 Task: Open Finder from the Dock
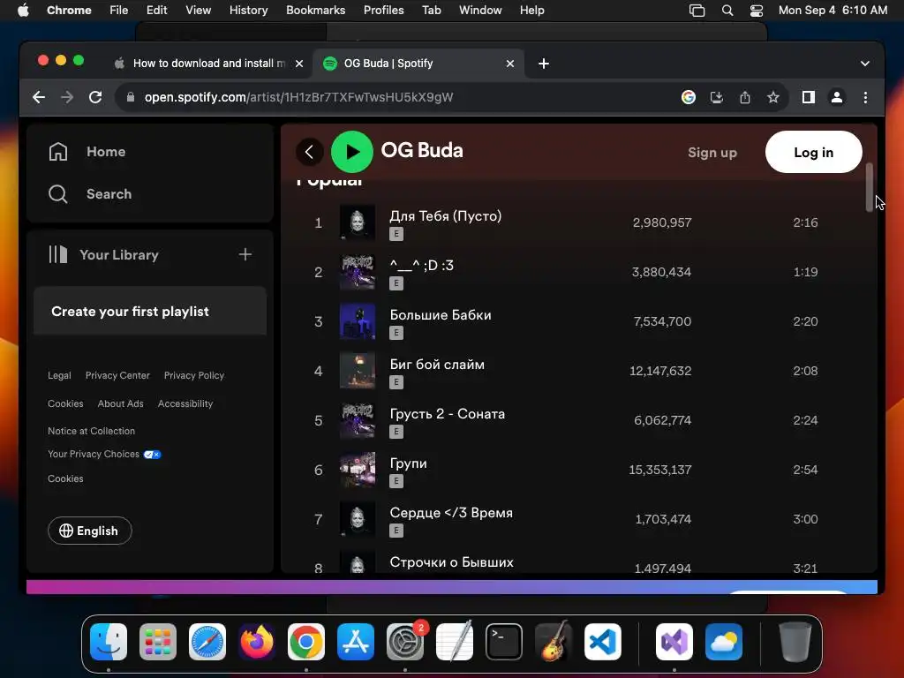pyautogui.click(x=109, y=642)
